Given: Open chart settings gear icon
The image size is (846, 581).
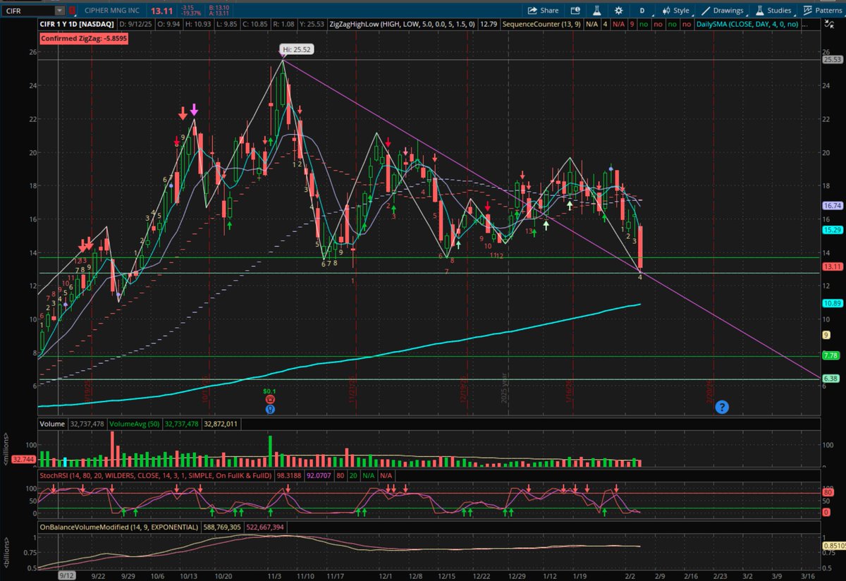Looking at the screenshot, I should (618, 11).
